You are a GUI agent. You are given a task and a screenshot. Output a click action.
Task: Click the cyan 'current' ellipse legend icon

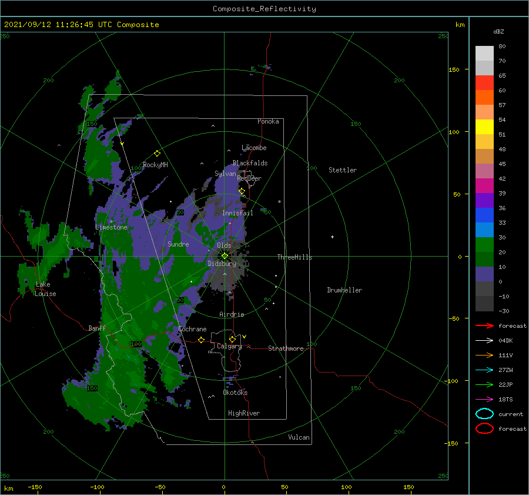[484, 414]
